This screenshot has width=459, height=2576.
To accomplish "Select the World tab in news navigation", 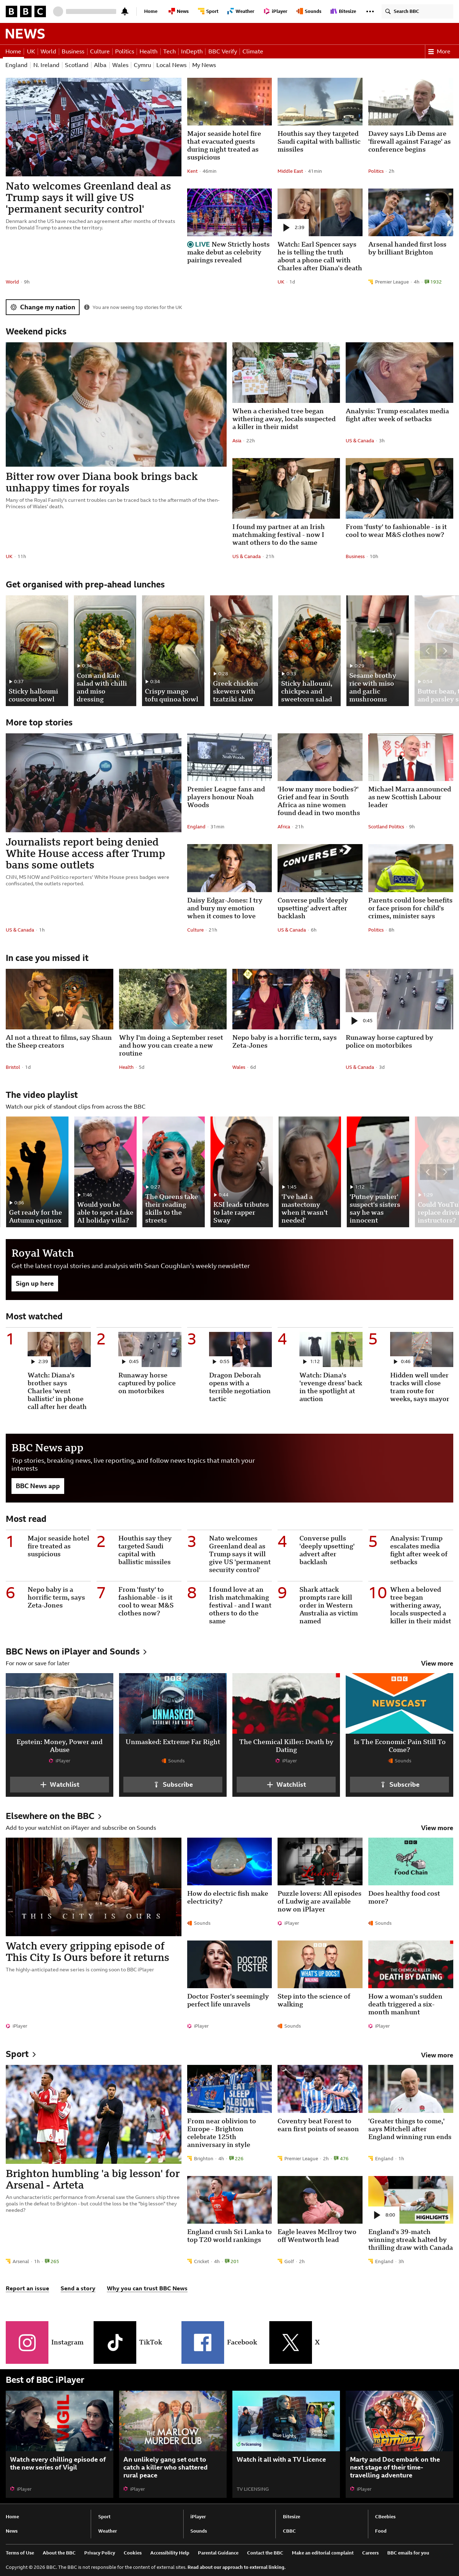I will 48,51.
